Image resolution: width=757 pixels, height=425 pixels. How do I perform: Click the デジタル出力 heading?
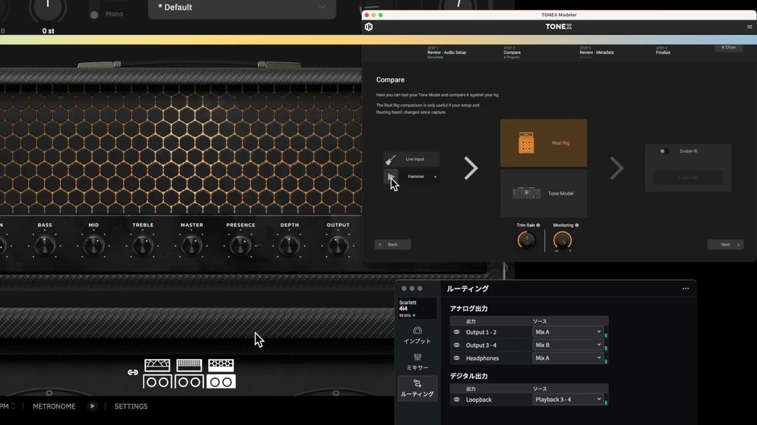[x=468, y=376]
